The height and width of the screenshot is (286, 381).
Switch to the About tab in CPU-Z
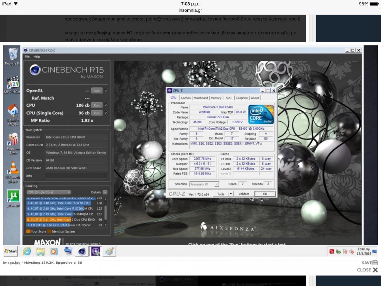tap(255, 98)
